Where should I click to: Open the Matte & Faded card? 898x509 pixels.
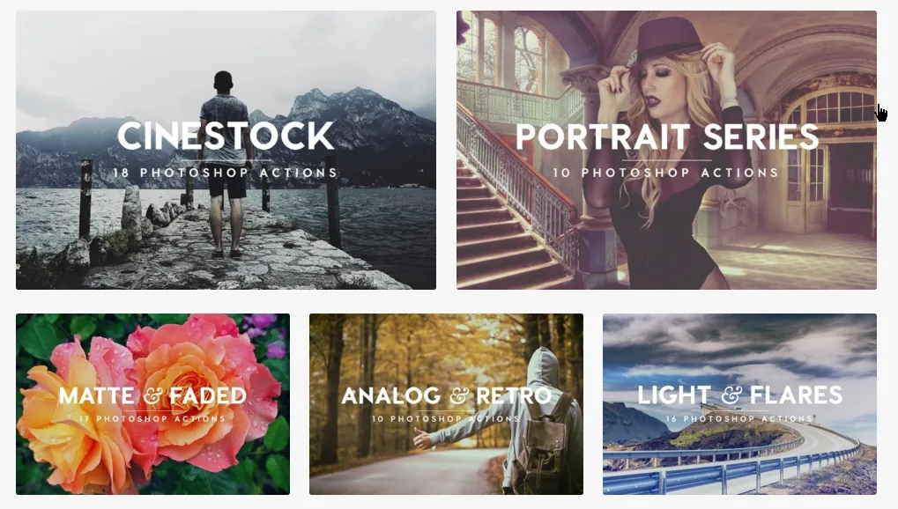(x=153, y=404)
